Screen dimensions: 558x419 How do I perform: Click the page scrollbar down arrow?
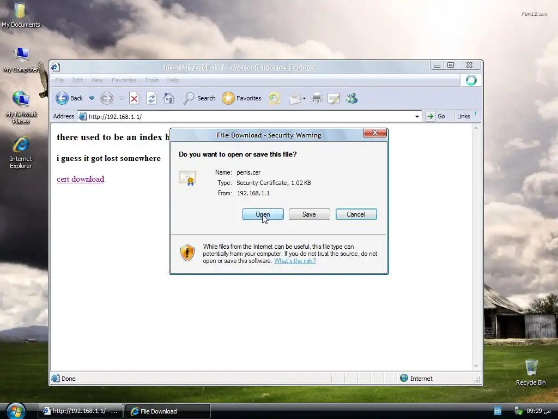(476, 366)
